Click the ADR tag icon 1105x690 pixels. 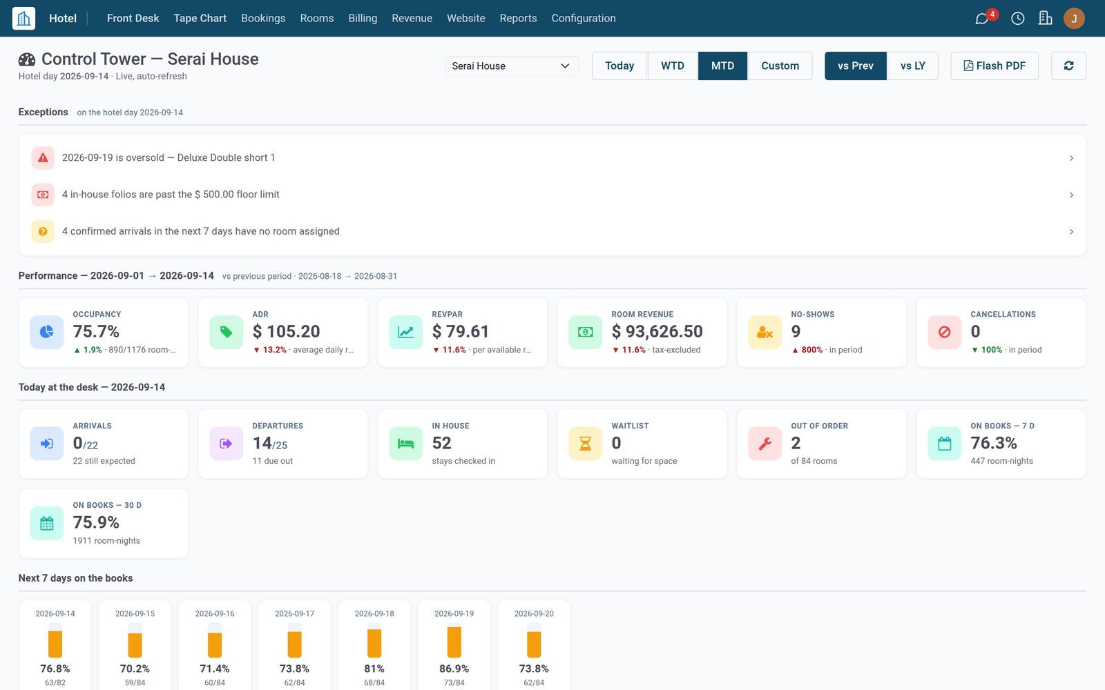pos(227,332)
